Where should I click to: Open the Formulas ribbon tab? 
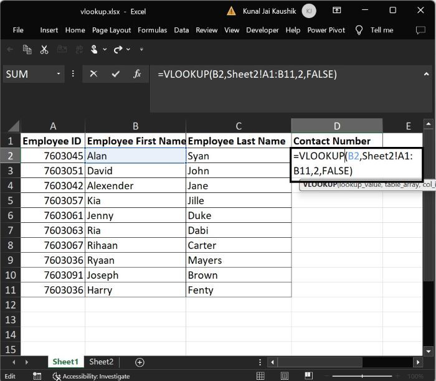click(153, 30)
